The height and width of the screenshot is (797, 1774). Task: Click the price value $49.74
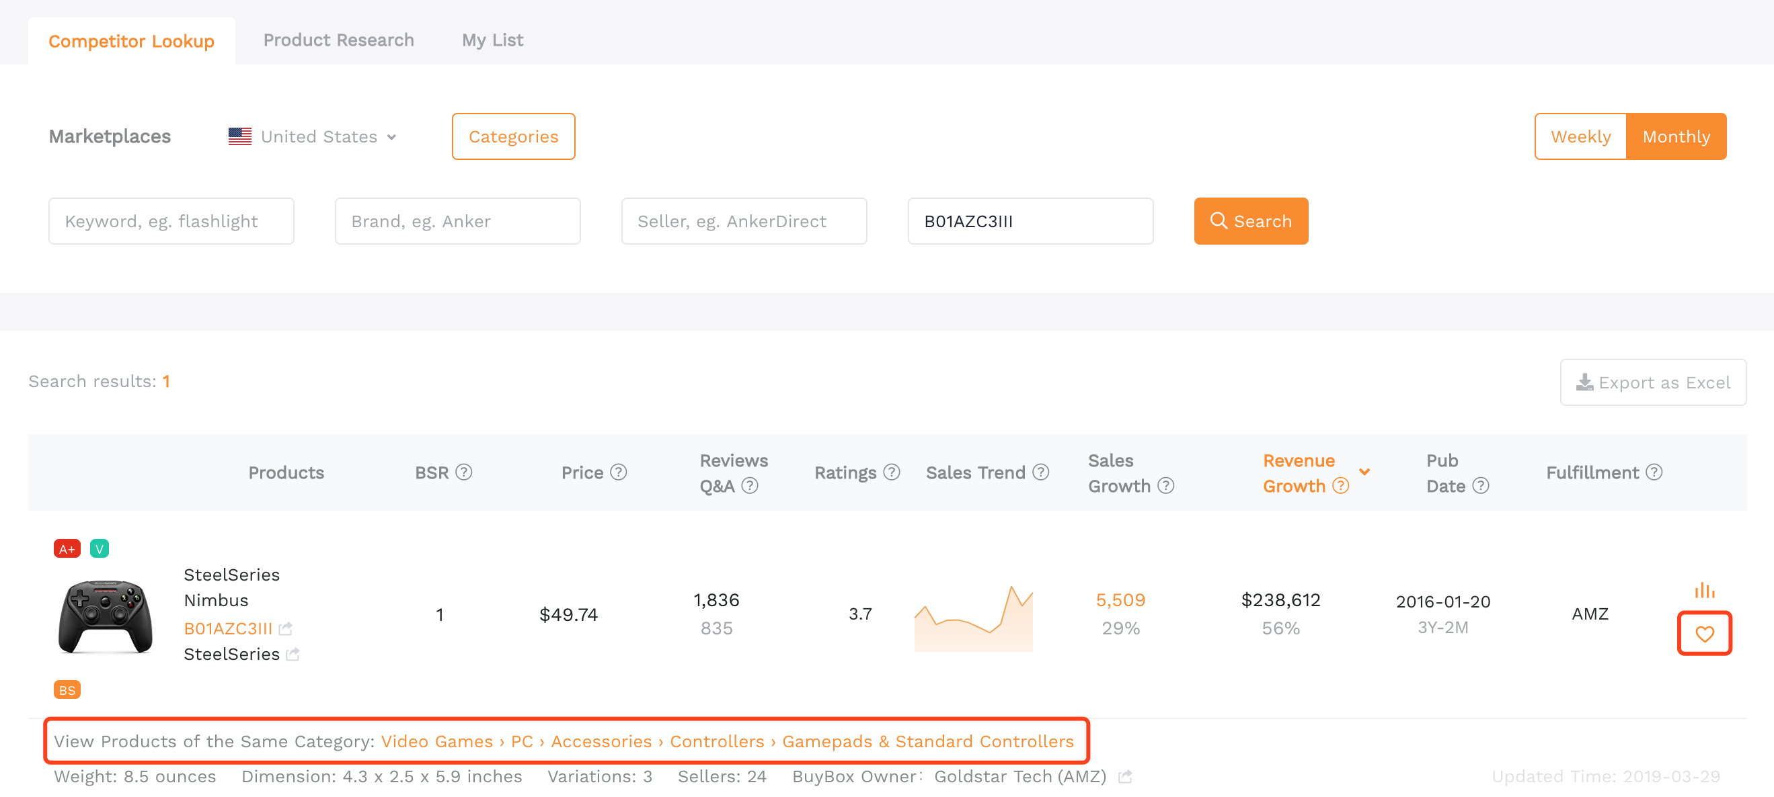[568, 614]
